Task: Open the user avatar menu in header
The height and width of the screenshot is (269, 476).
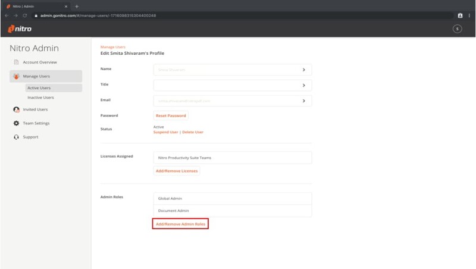Action: coord(457,29)
